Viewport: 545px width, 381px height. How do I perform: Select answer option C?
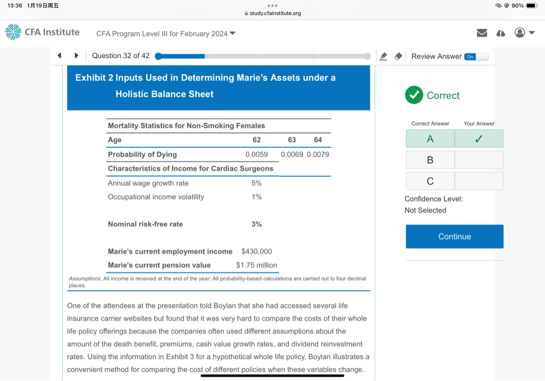point(430,181)
